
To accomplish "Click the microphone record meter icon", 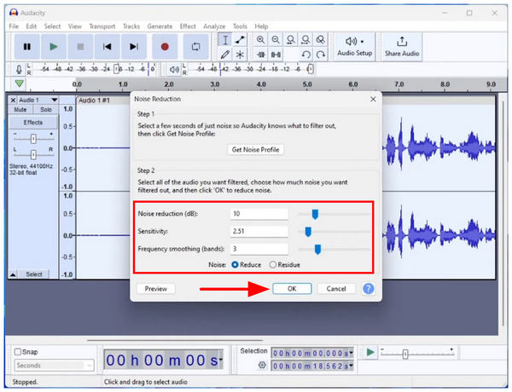I will [19, 70].
